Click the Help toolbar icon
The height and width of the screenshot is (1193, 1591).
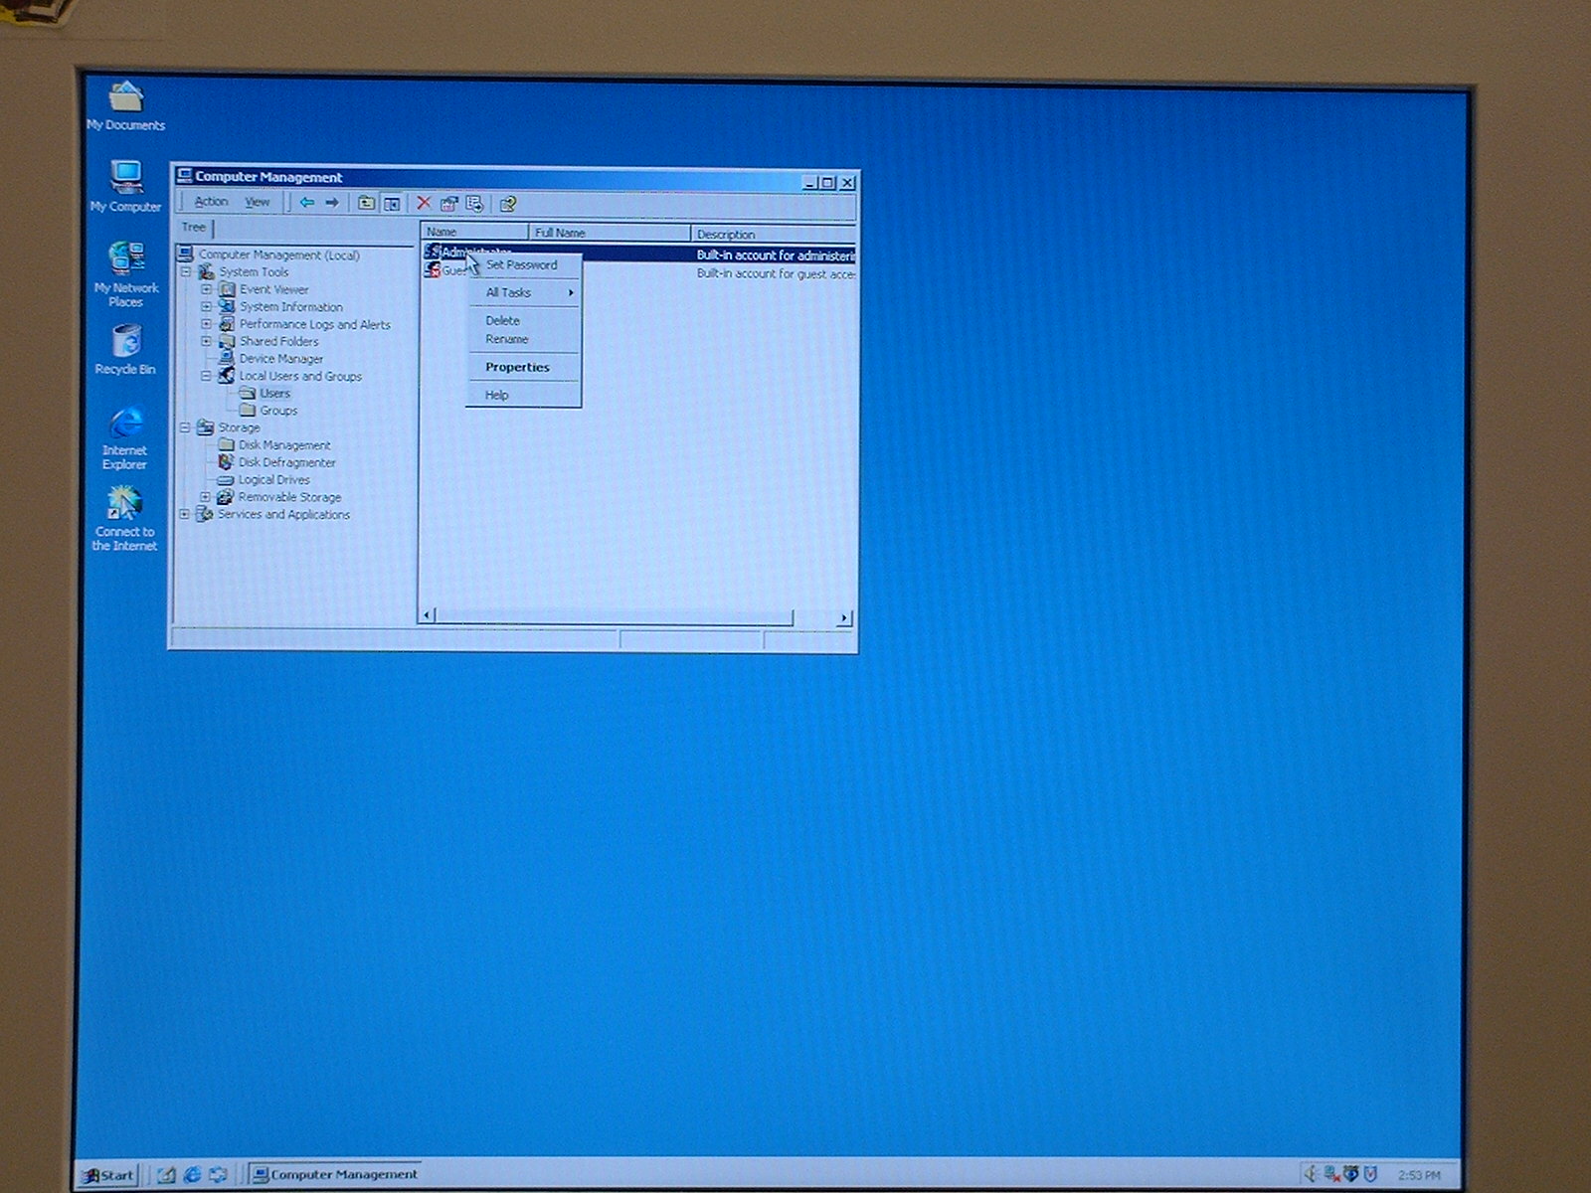pos(508,204)
